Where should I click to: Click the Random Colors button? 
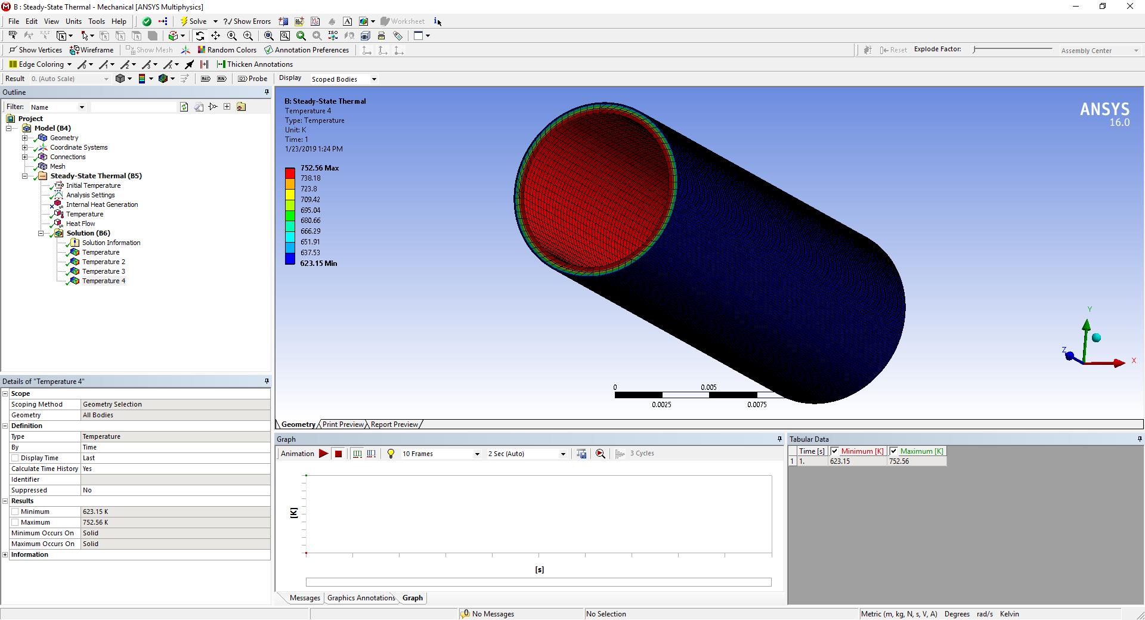227,50
